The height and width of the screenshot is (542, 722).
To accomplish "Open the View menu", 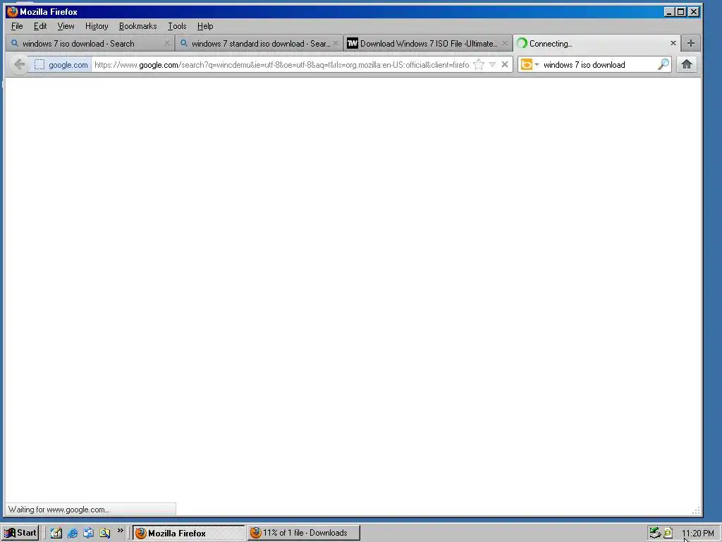I will click(x=66, y=26).
